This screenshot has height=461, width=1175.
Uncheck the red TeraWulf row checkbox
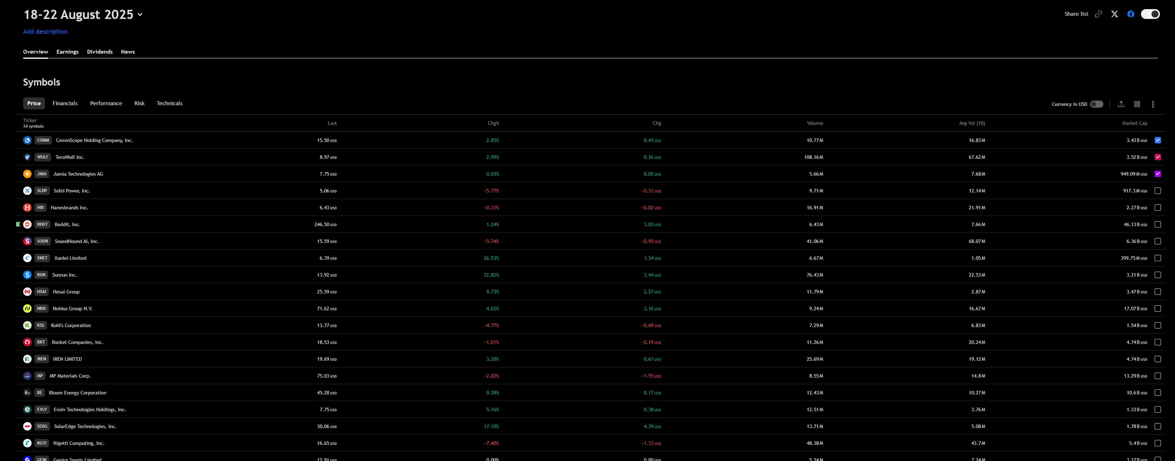(1158, 157)
